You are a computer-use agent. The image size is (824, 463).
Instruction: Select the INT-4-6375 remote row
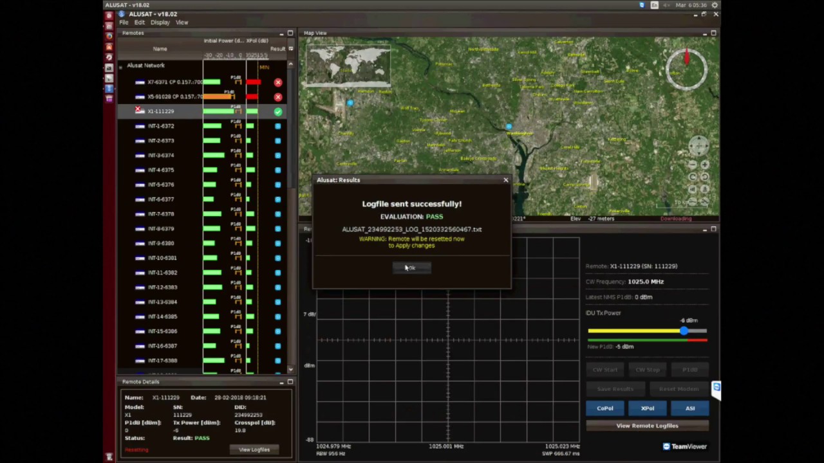[x=203, y=170]
